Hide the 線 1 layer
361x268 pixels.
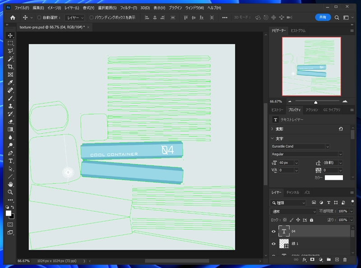pyautogui.click(x=273, y=244)
